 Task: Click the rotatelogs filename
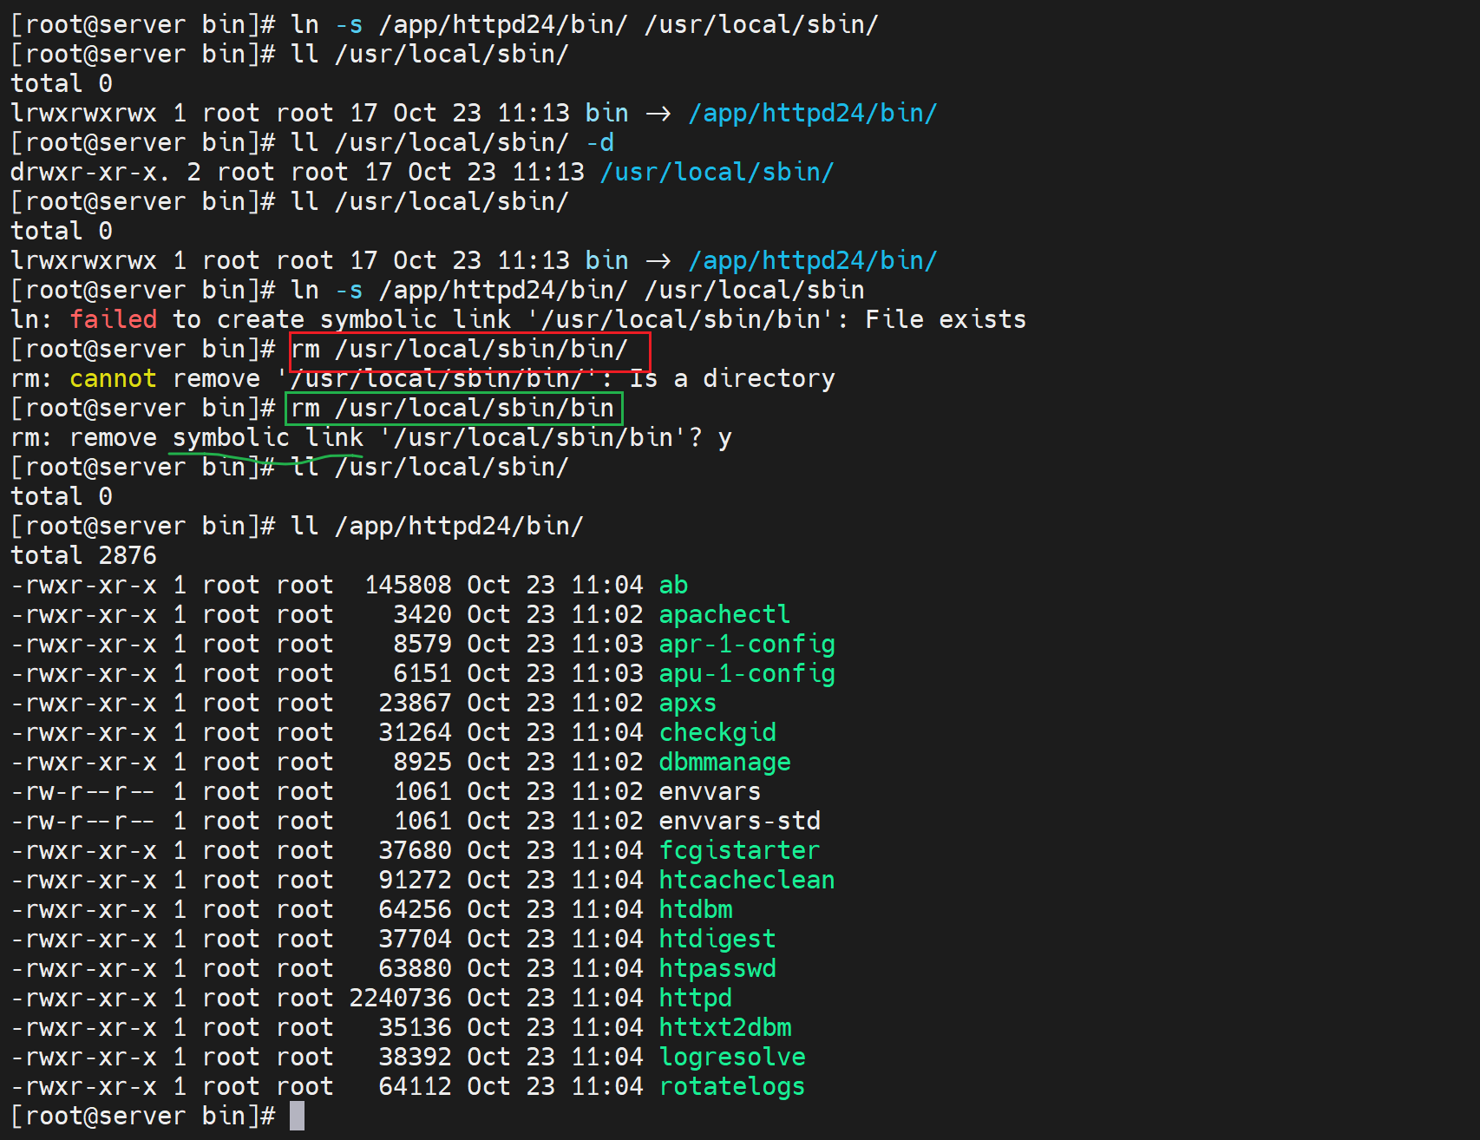(731, 1086)
